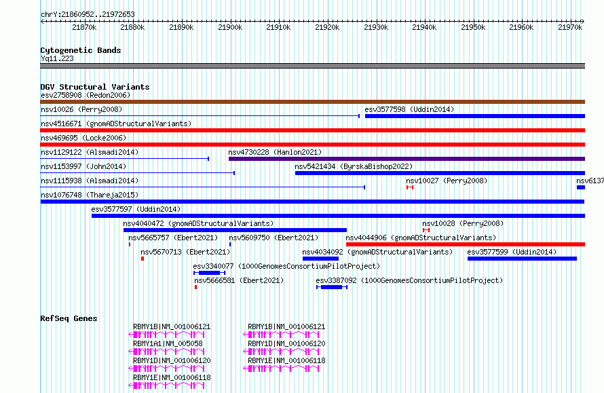
Task: Click the blue nsv1076748 variant bar
Action: (x=312, y=202)
